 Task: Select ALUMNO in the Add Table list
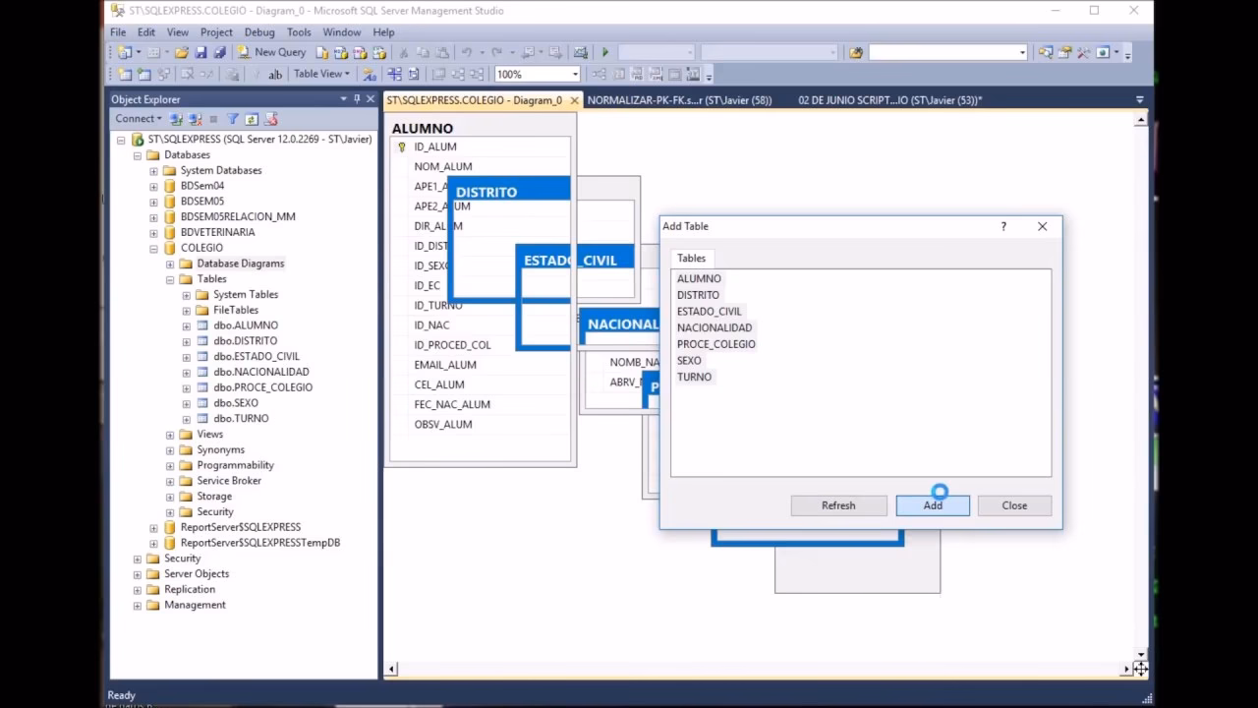coord(699,279)
